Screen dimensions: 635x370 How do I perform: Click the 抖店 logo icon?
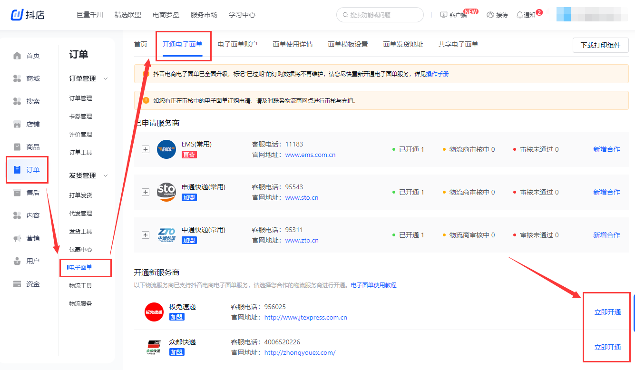pos(17,15)
